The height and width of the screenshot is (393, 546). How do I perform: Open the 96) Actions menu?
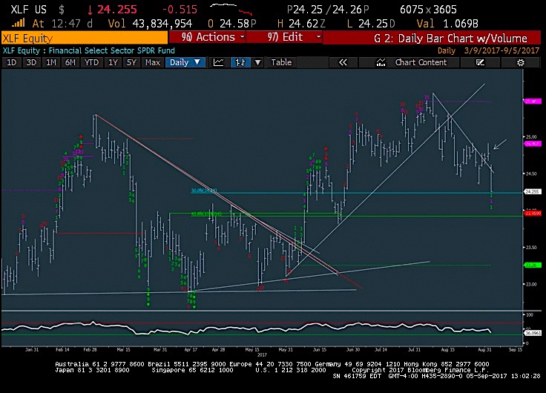coord(208,37)
